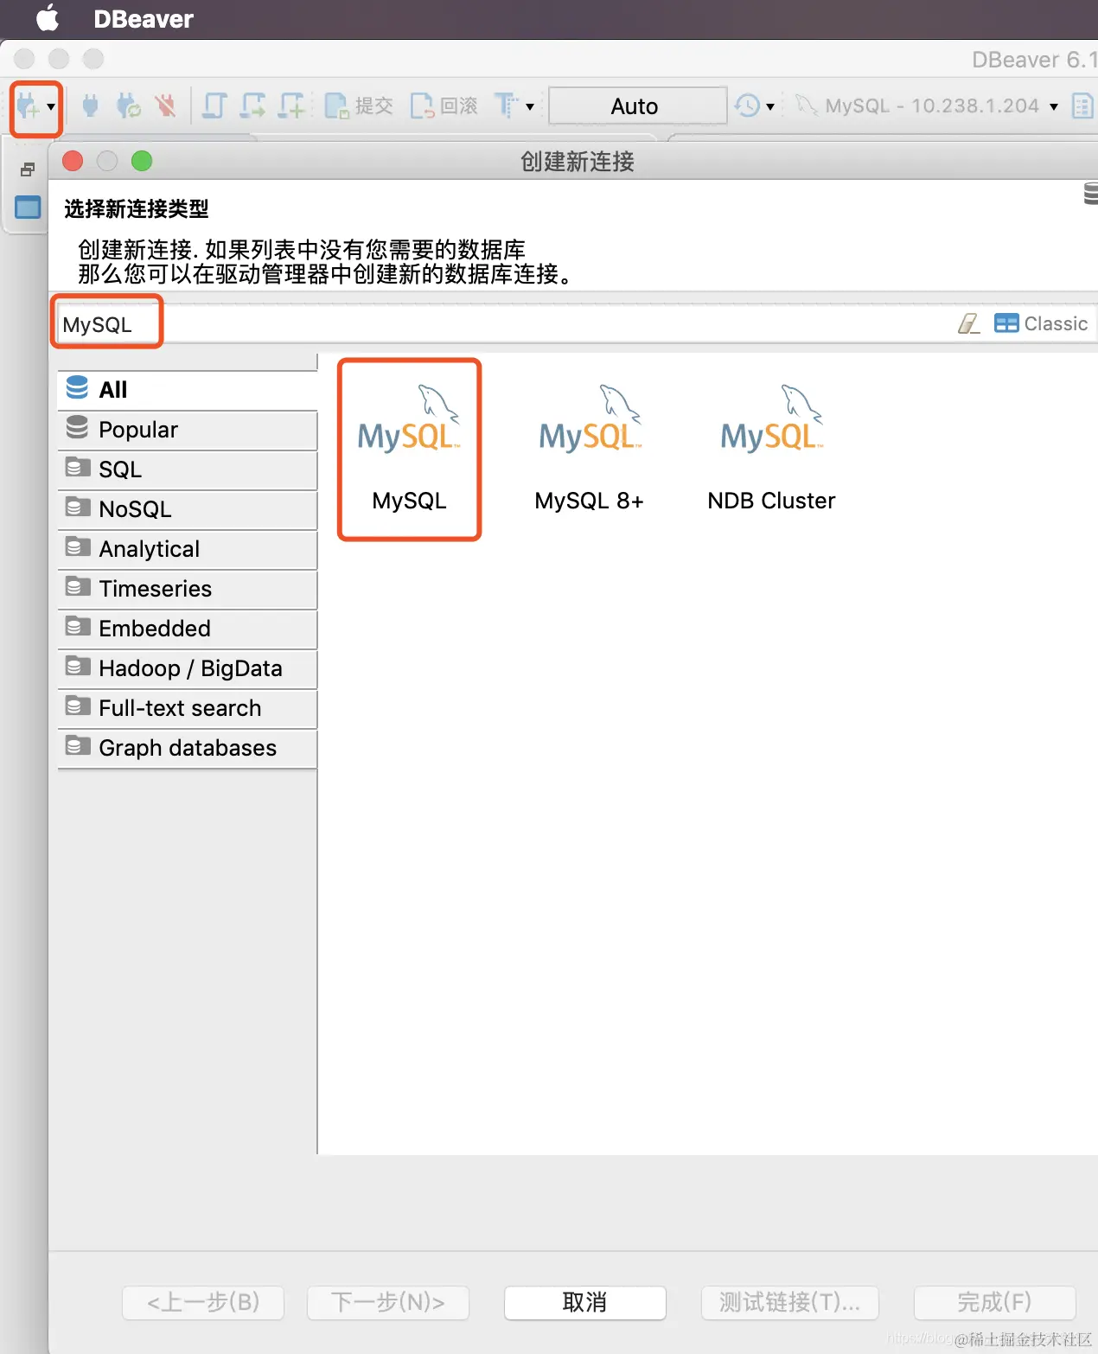
Task: Select the MySQL driver tile
Action: [x=409, y=450]
